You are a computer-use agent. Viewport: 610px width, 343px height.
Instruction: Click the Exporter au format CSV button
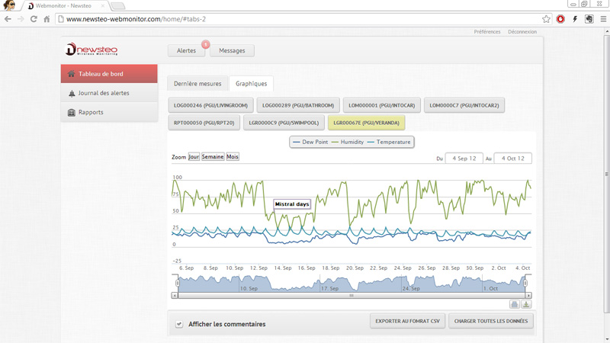click(x=407, y=322)
